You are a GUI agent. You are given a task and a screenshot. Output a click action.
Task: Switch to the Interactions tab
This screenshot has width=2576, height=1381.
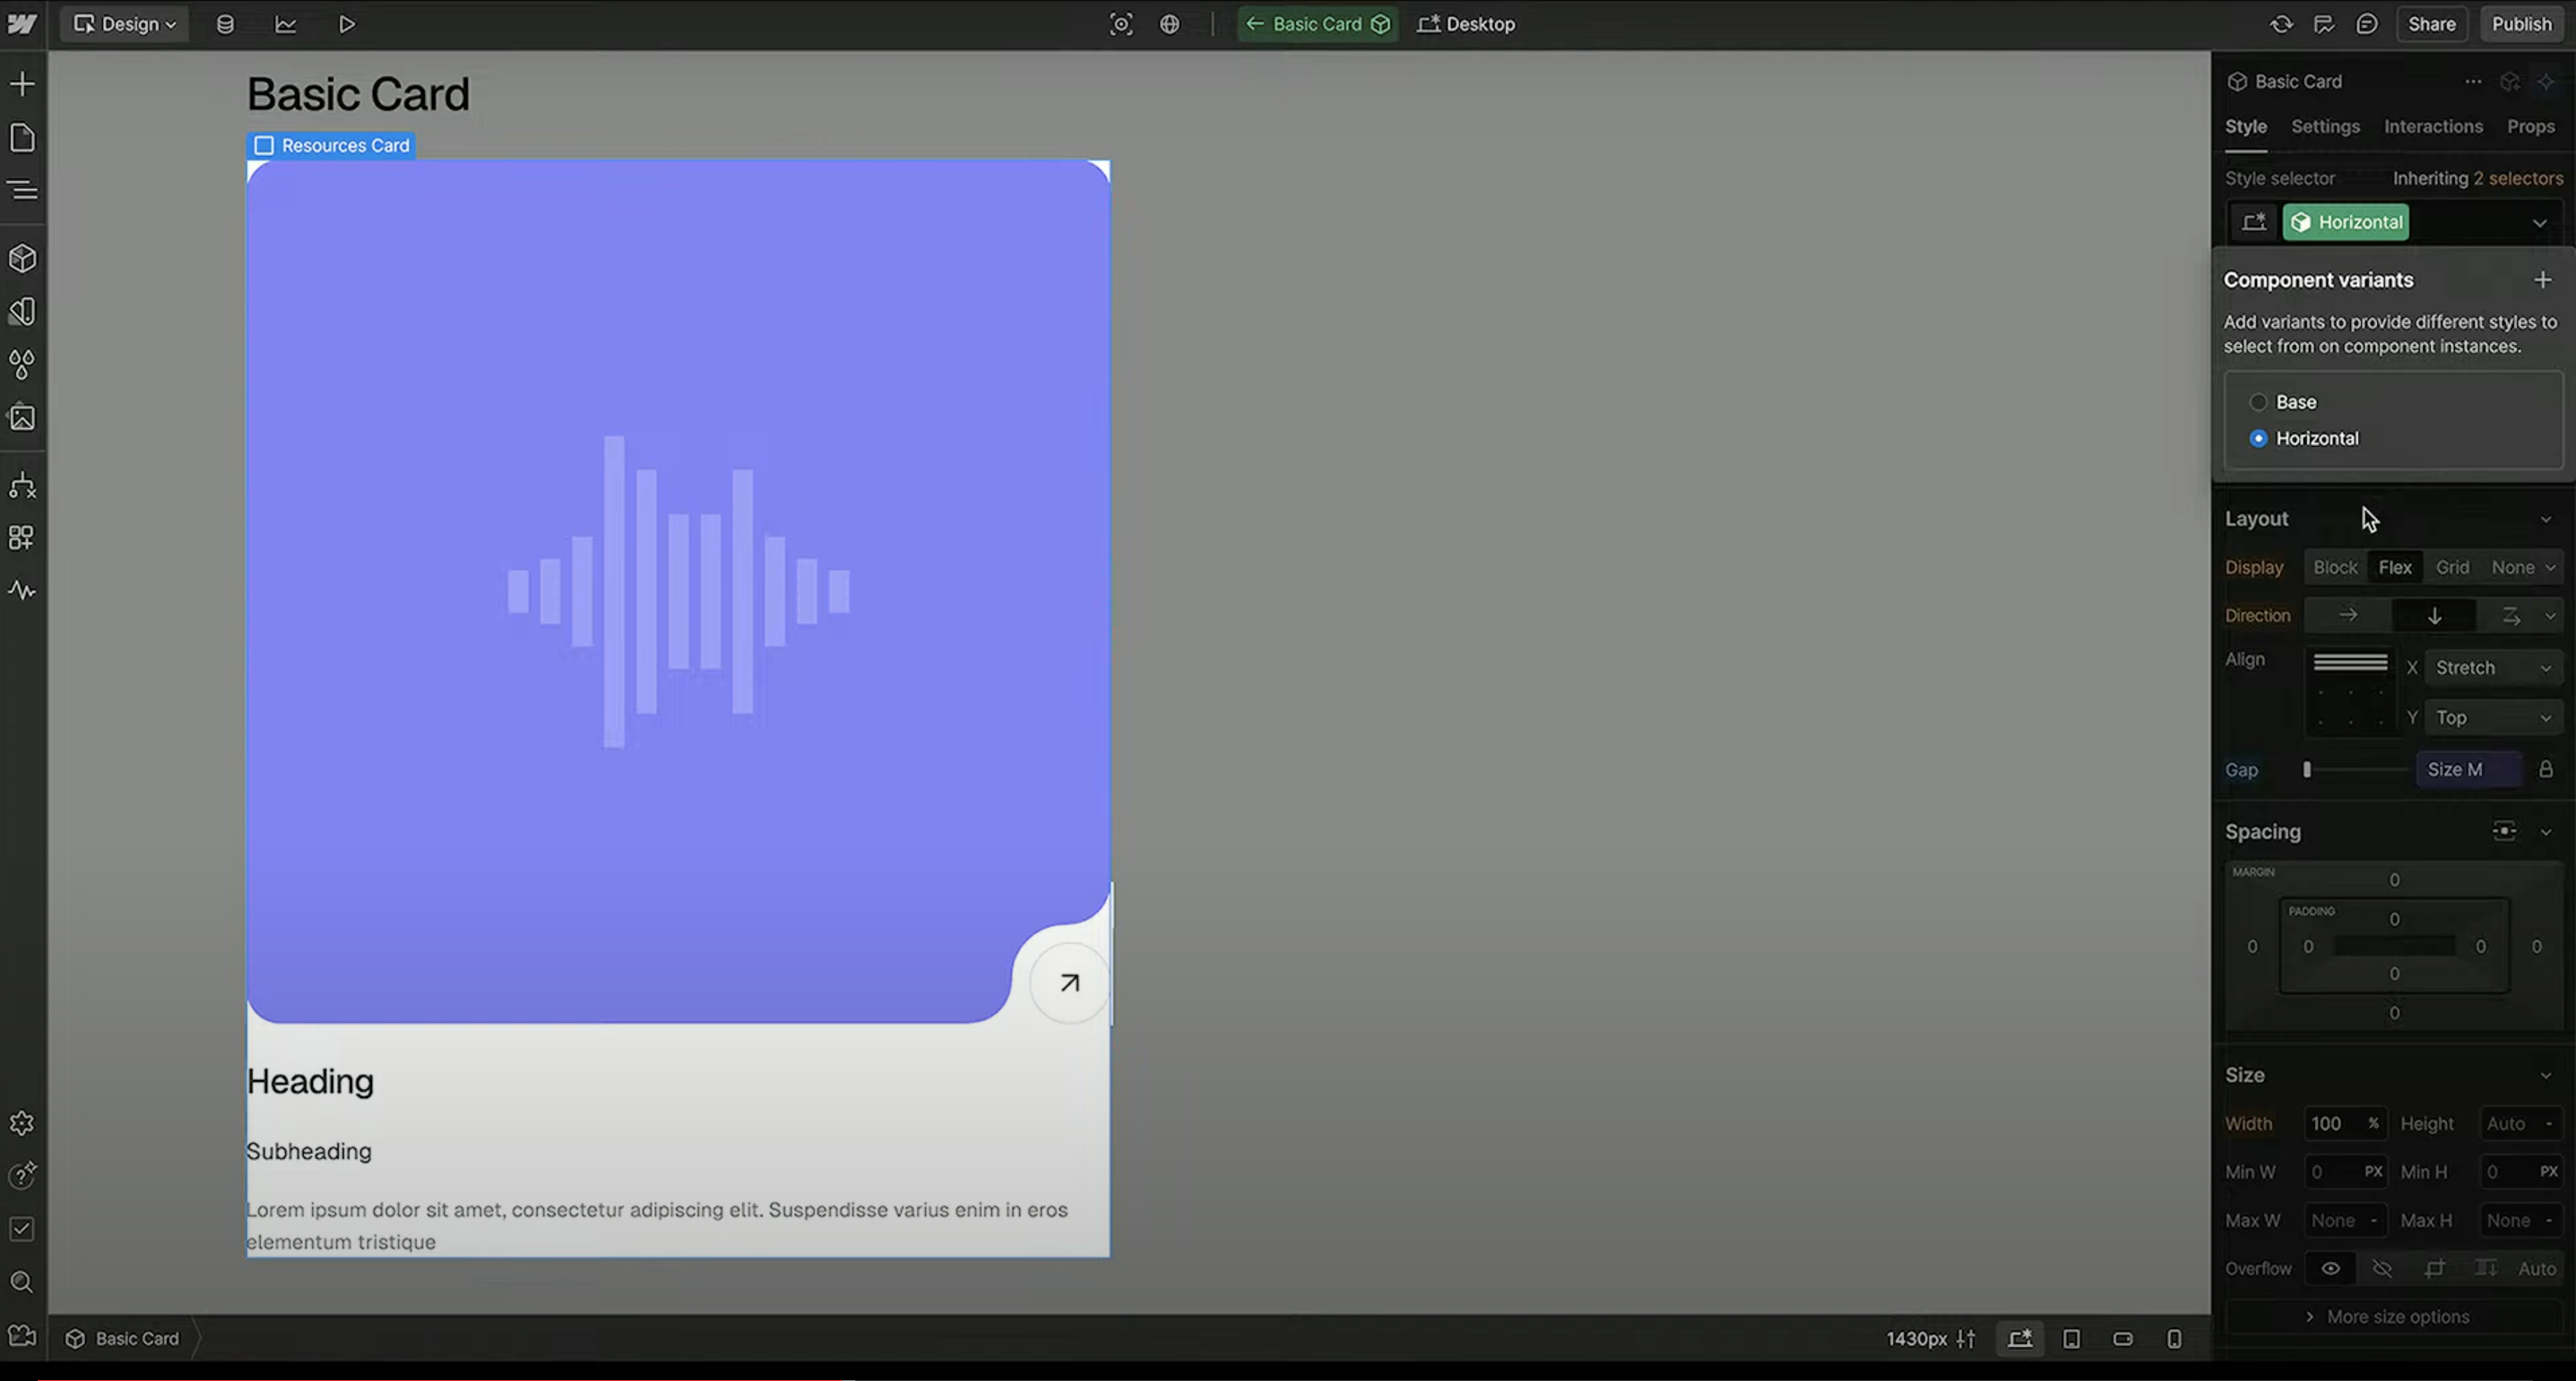tap(2433, 127)
